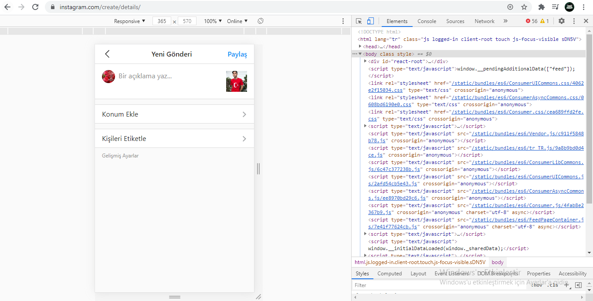Select the html breadcrumb in DevTools
The width and height of the screenshot is (593, 301).
coord(420,262)
